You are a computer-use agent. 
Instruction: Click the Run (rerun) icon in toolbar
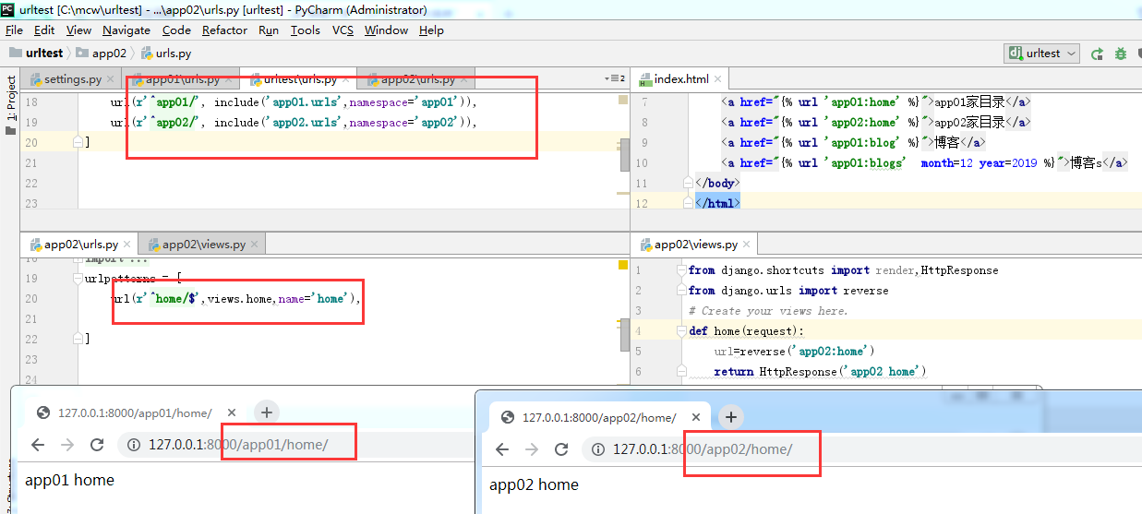(x=1097, y=54)
